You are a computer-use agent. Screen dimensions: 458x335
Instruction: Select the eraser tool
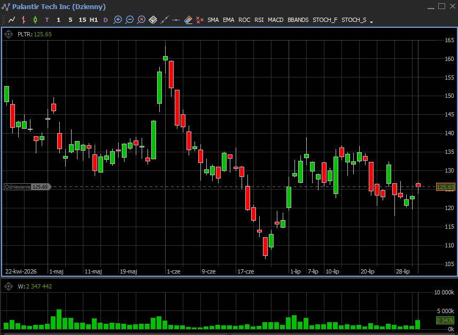[189, 20]
